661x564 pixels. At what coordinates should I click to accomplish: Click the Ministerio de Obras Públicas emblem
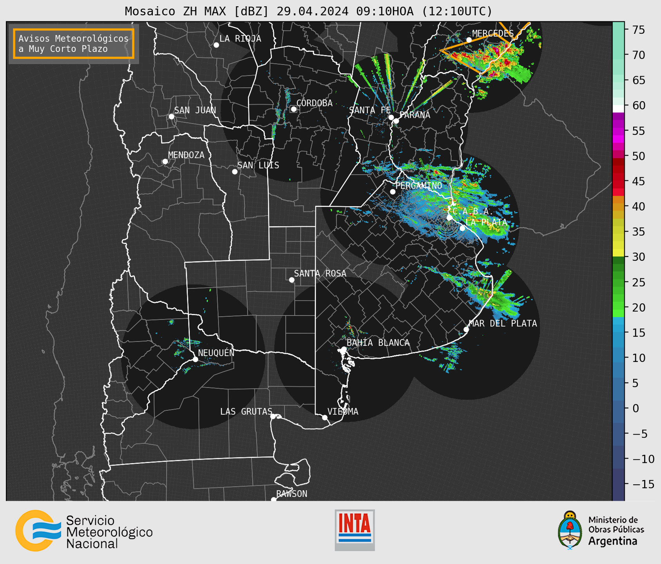pyautogui.click(x=570, y=530)
